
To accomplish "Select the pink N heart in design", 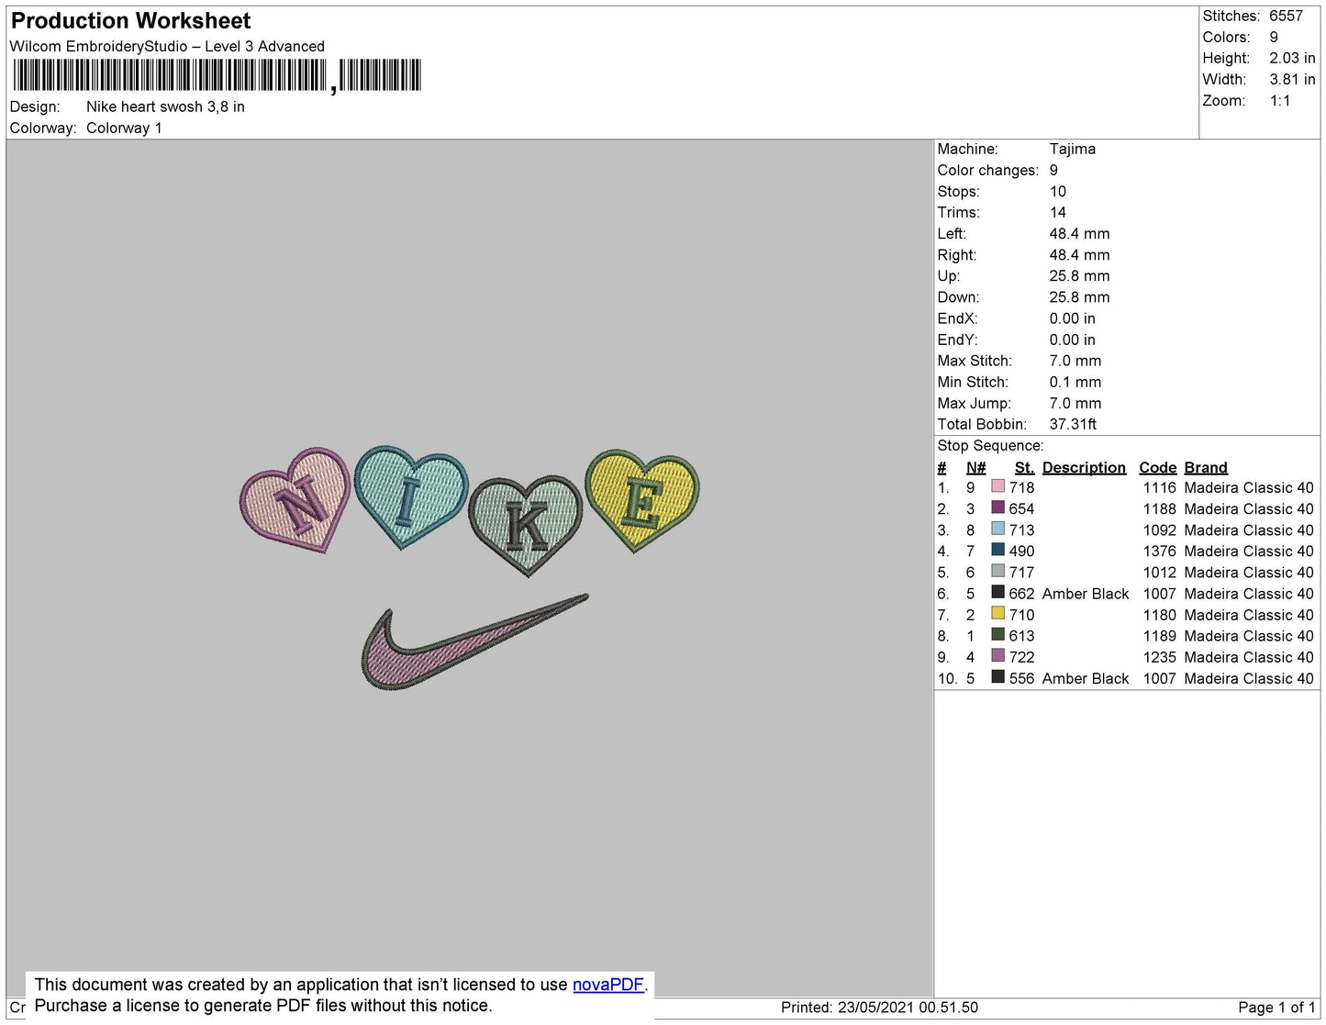I will [x=295, y=500].
